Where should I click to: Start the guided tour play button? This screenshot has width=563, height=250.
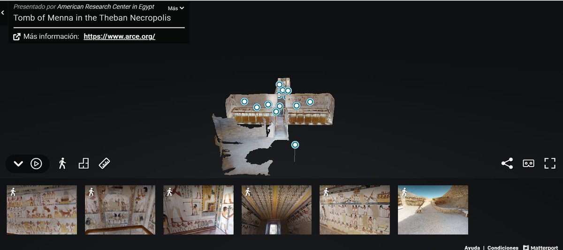coord(36,164)
